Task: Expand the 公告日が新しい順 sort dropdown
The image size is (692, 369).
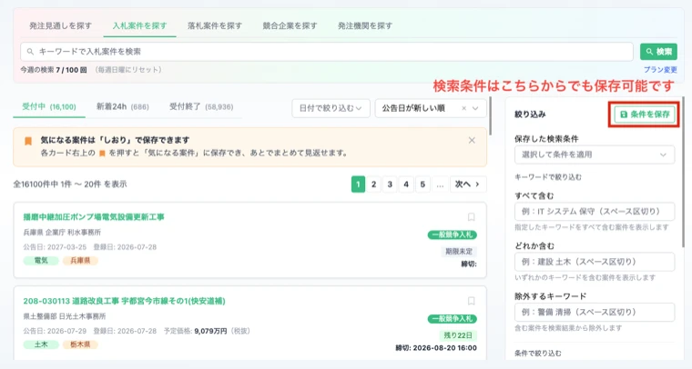Action: click(x=475, y=108)
